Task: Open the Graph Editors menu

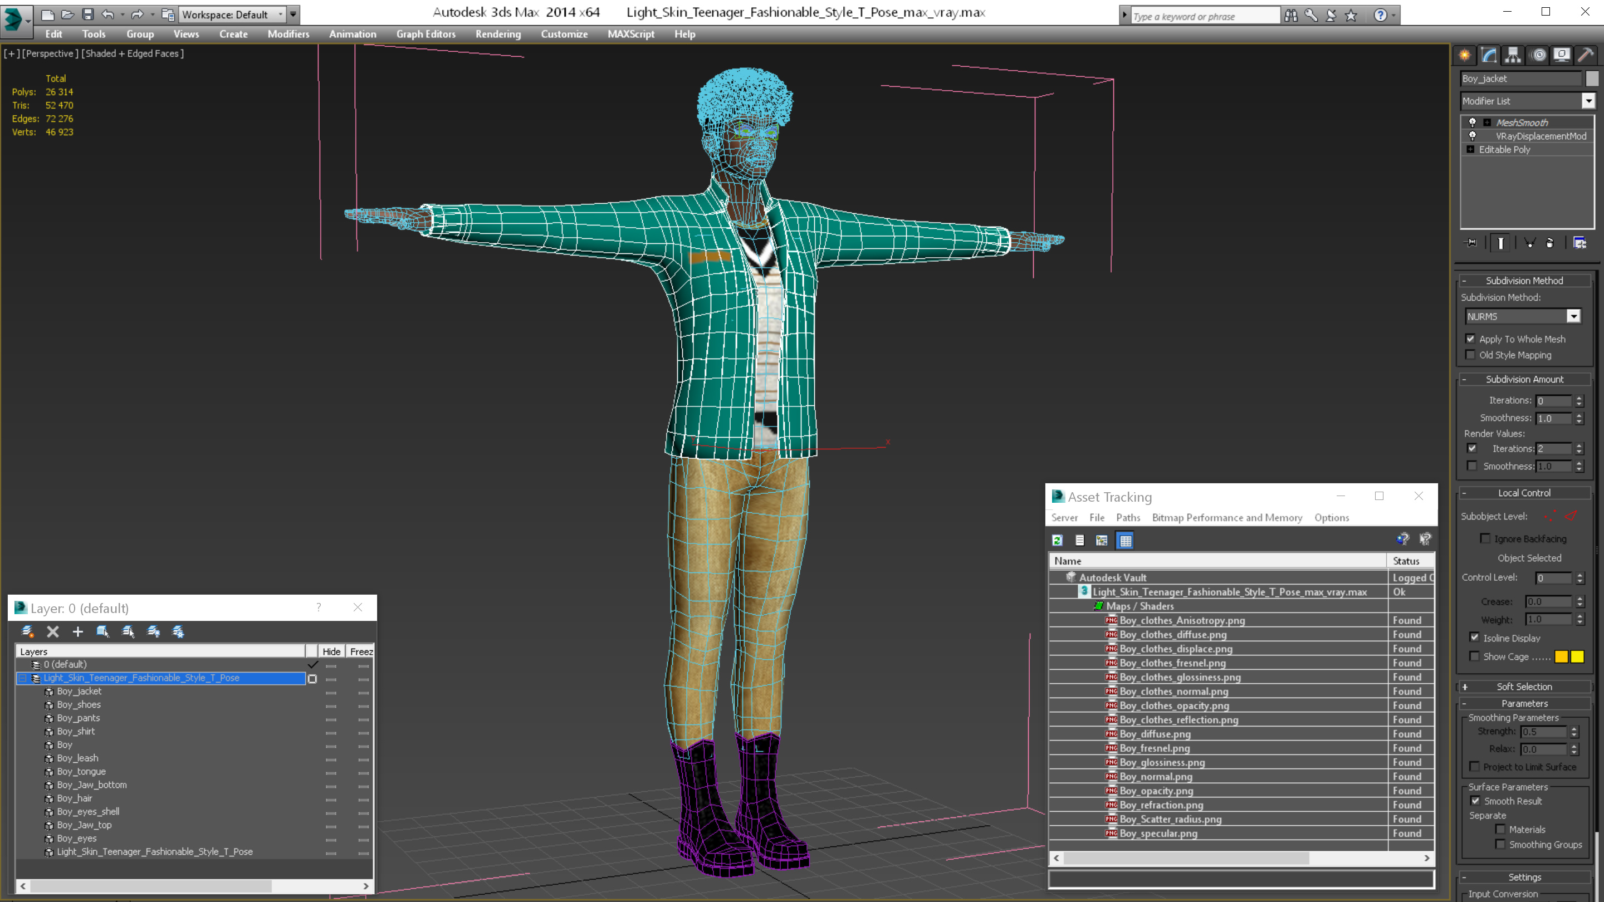Action: [x=426, y=34]
